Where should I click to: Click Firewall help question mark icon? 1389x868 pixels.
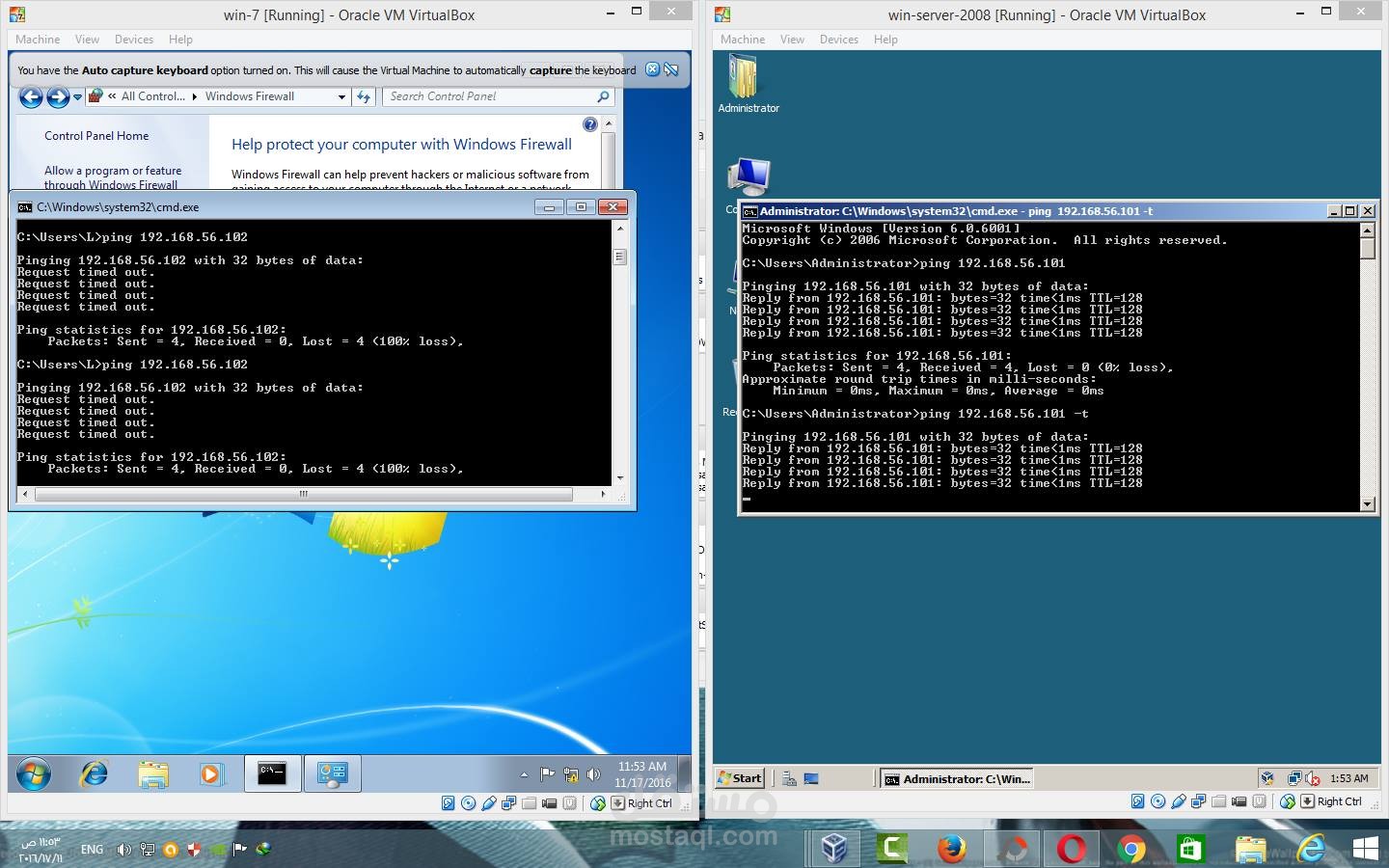(x=590, y=124)
